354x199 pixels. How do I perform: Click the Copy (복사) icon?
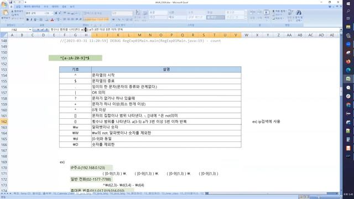pos(12,15)
